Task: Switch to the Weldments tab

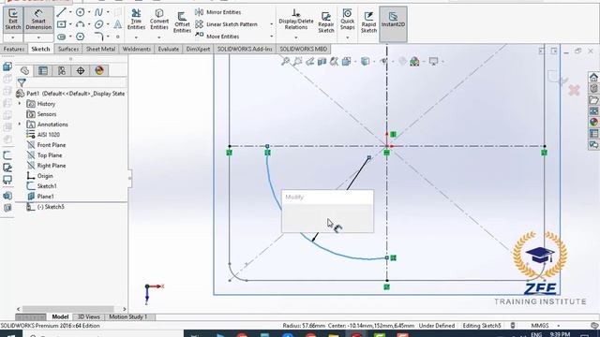Action: 137,49
